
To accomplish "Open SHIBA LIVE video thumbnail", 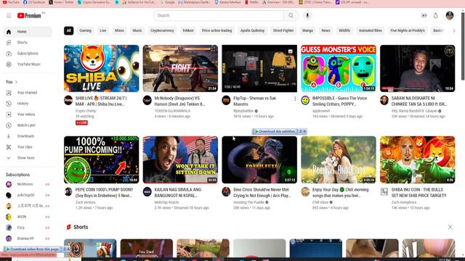I will tap(102, 68).
